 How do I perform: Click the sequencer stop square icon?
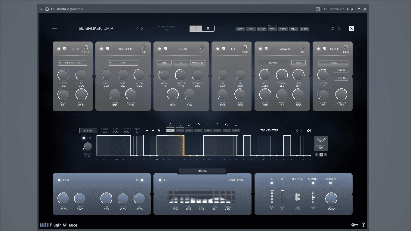pyautogui.click(x=153, y=131)
